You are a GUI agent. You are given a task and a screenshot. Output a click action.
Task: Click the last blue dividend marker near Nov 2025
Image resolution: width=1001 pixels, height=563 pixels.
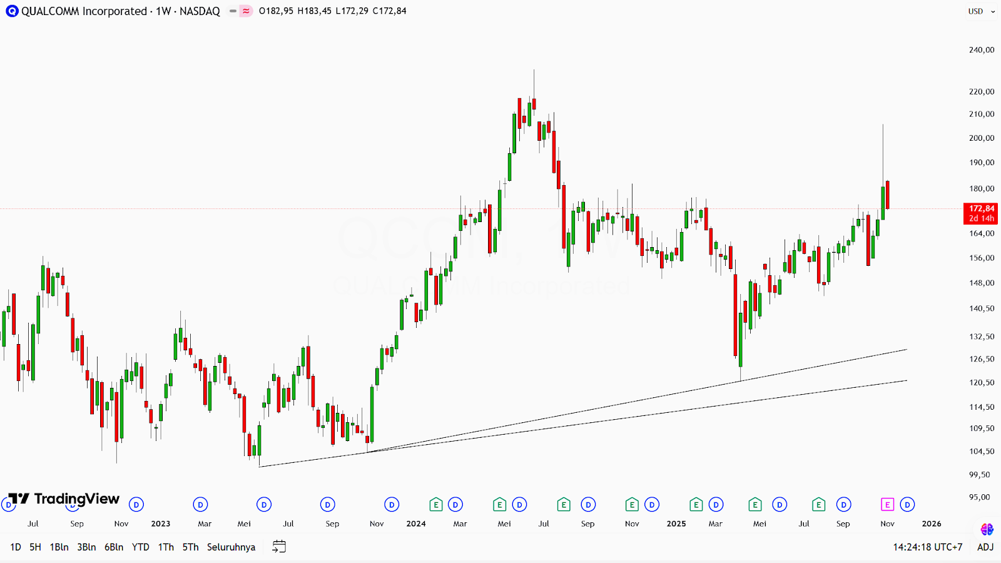coord(907,504)
